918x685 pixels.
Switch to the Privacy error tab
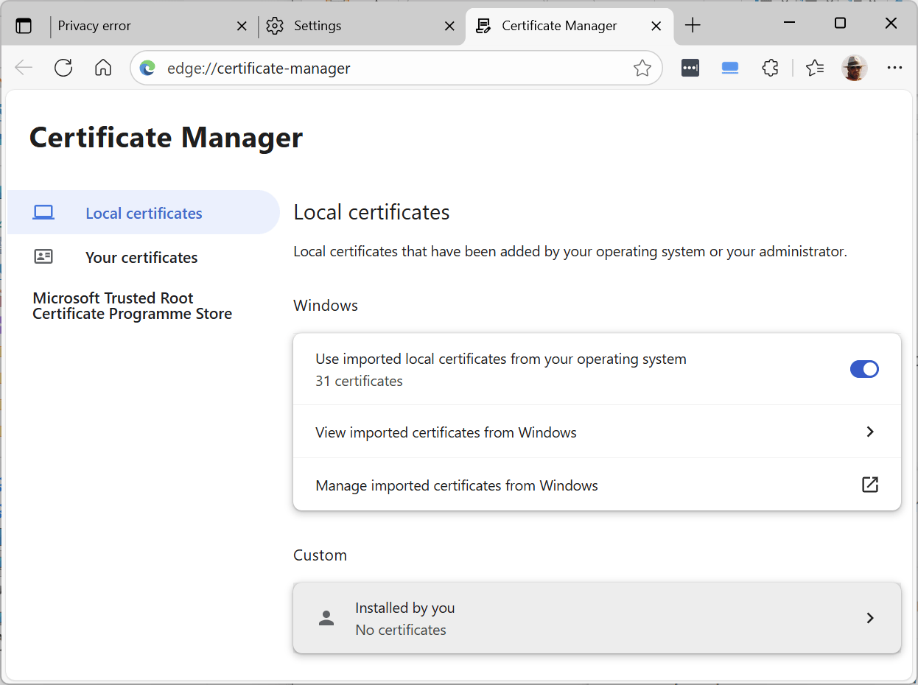click(140, 26)
